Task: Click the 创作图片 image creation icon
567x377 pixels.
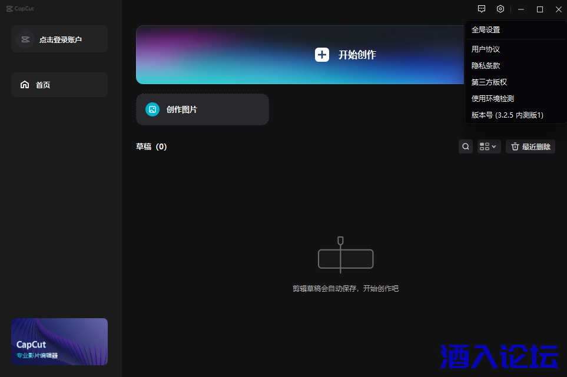Action: pos(152,109)
